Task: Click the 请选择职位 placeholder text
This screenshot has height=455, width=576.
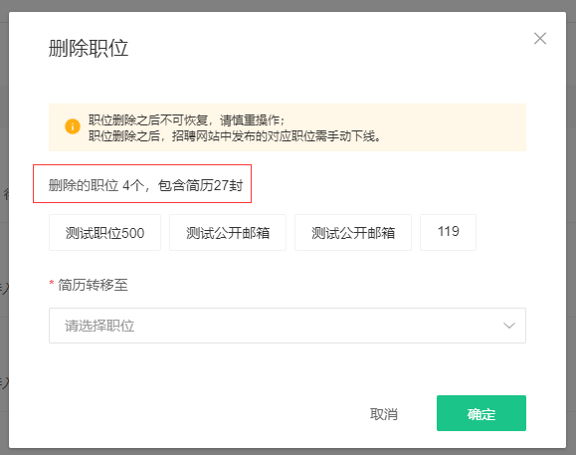Action: click(99, 326)
